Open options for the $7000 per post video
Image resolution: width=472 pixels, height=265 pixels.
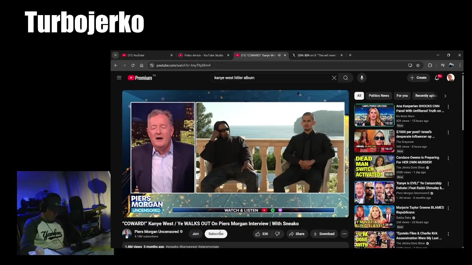tap(448, 132)
